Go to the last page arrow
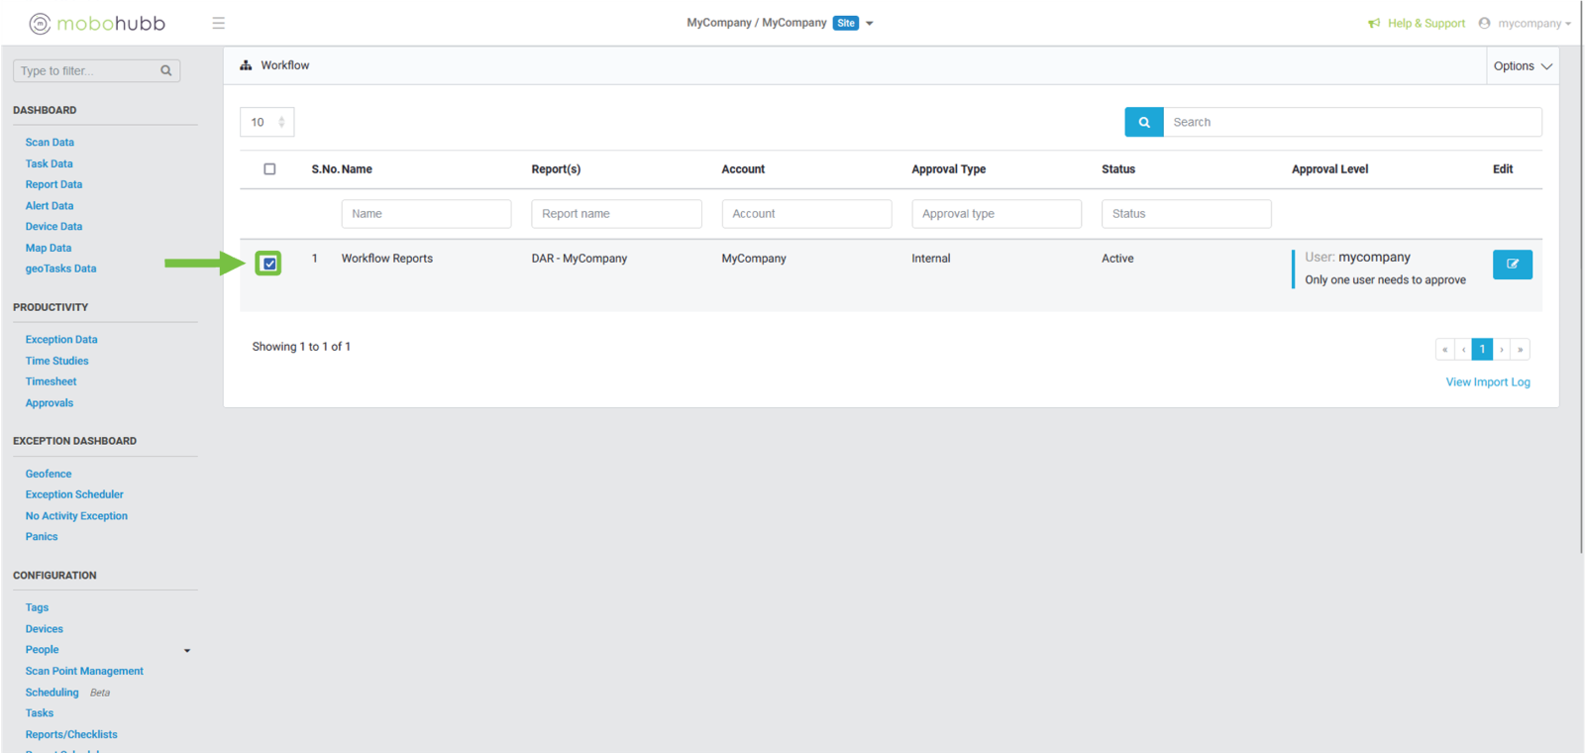The width and height of the screenshot is (1585, 753). [1520, 349]
